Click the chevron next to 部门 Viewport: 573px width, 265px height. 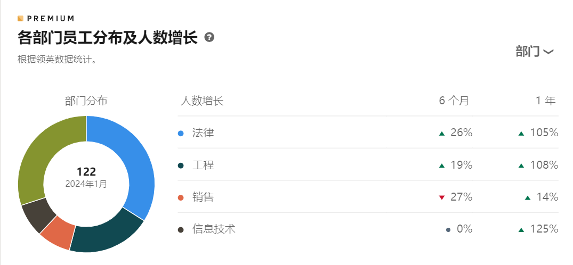tap(548, 52)
